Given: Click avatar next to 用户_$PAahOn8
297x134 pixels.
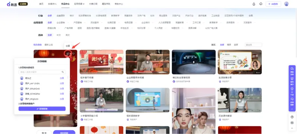Looking at the screenshot, I should (22, 89).
